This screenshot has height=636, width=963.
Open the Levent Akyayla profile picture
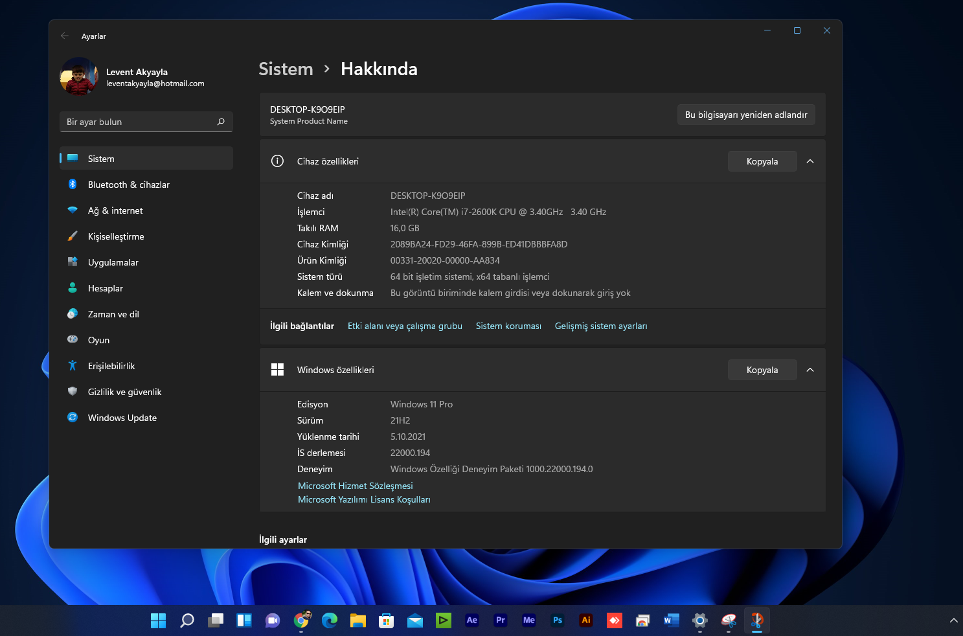click(79, 76)
